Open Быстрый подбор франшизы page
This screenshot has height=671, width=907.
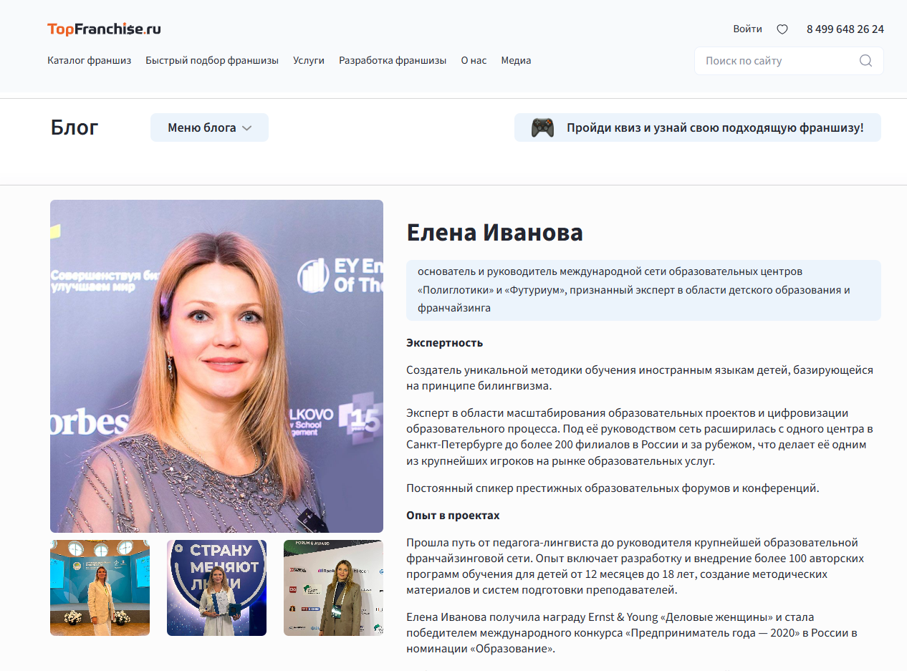pos(212,61)
